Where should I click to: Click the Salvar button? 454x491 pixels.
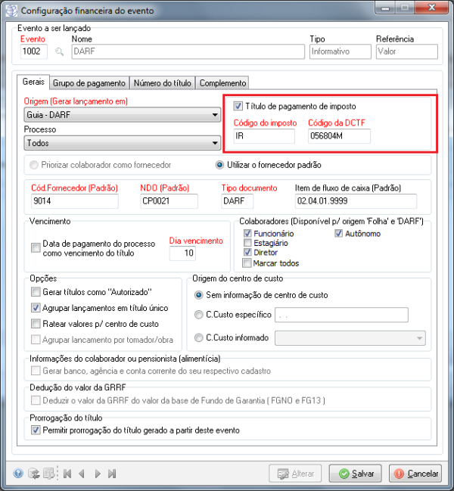tap(356, 474)
